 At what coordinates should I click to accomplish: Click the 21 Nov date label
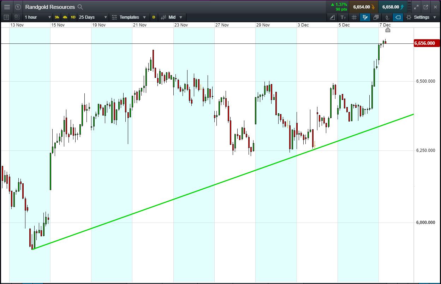140,25
